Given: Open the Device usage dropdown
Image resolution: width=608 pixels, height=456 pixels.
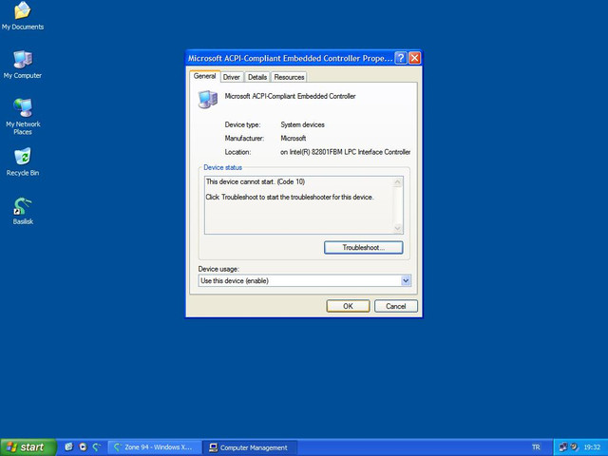Looking at the screenshot, I should click(406, 281).
